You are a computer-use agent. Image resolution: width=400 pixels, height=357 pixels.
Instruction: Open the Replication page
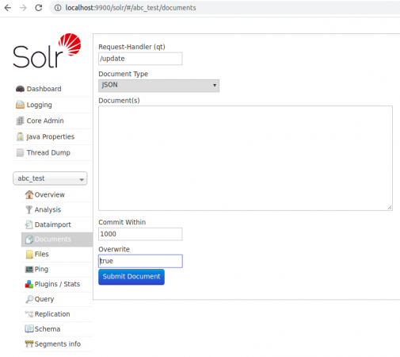point(52,314)
